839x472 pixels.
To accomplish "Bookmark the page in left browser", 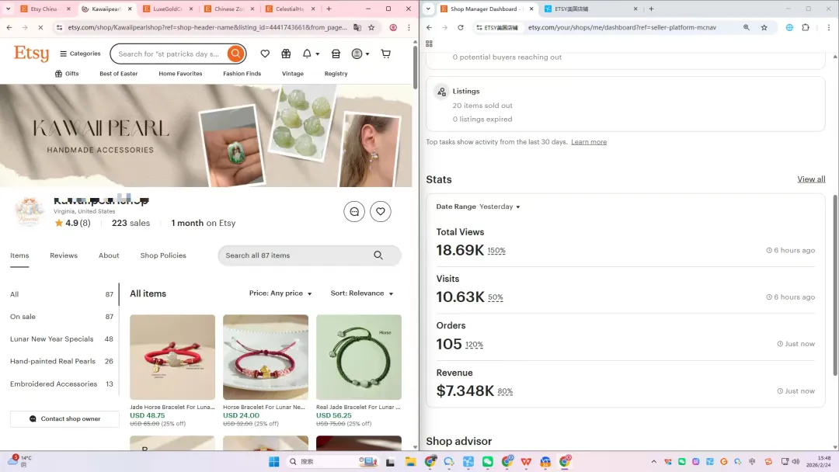I will point(371,27).
